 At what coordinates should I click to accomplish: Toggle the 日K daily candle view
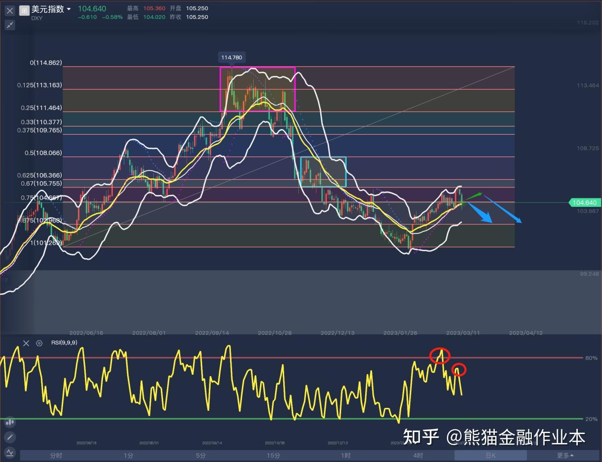pyautogui.click(x=491, y=455)
